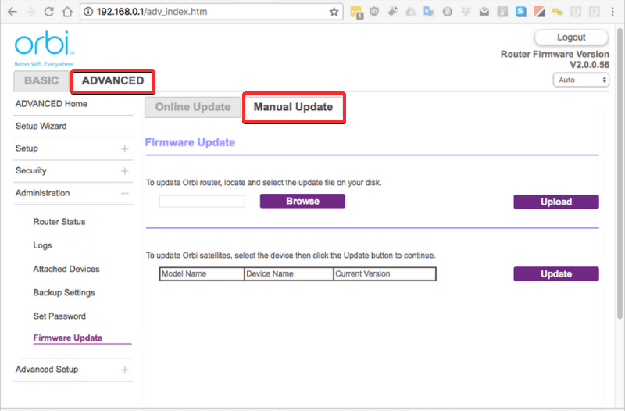Open Router Status in the sidebar

(x=59, y=222)
